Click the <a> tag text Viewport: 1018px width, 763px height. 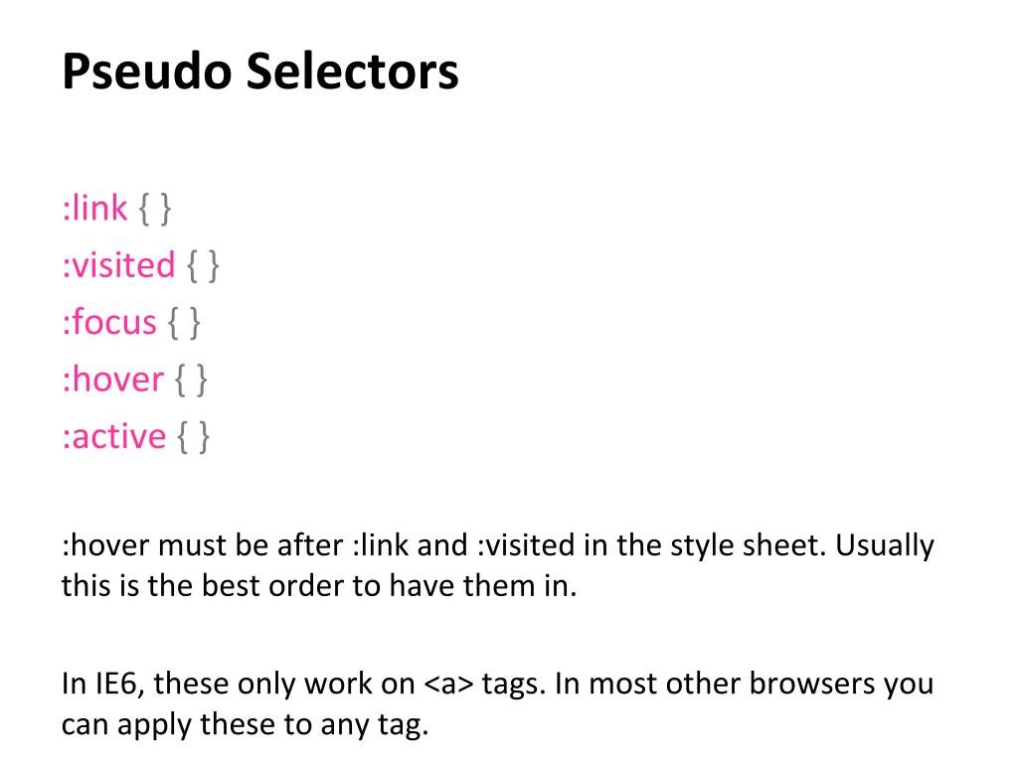click(448, 684)
